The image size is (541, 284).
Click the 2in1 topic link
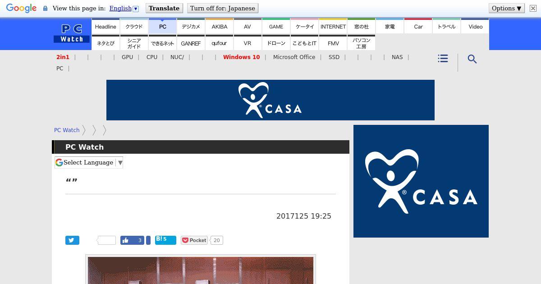[x=63, y=57]
